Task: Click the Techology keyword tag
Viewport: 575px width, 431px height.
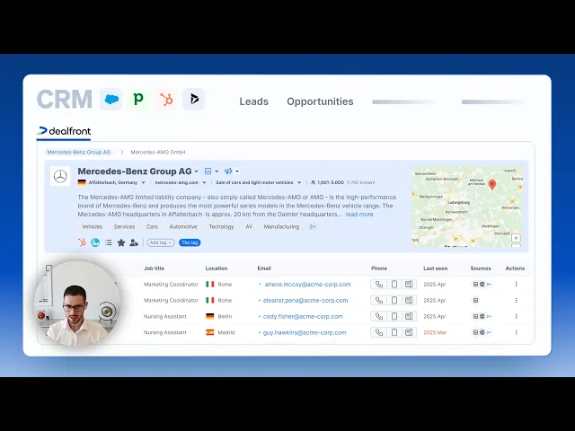Action: pos(221,227)
